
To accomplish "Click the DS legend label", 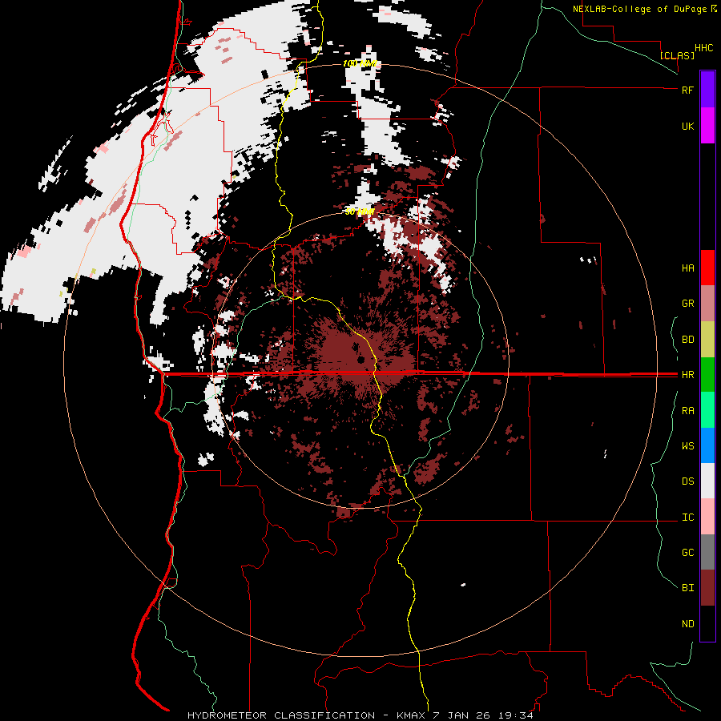I will click(687, 481).
